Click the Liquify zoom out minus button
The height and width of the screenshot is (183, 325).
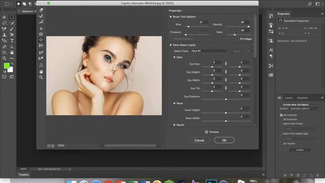[49, 146]
